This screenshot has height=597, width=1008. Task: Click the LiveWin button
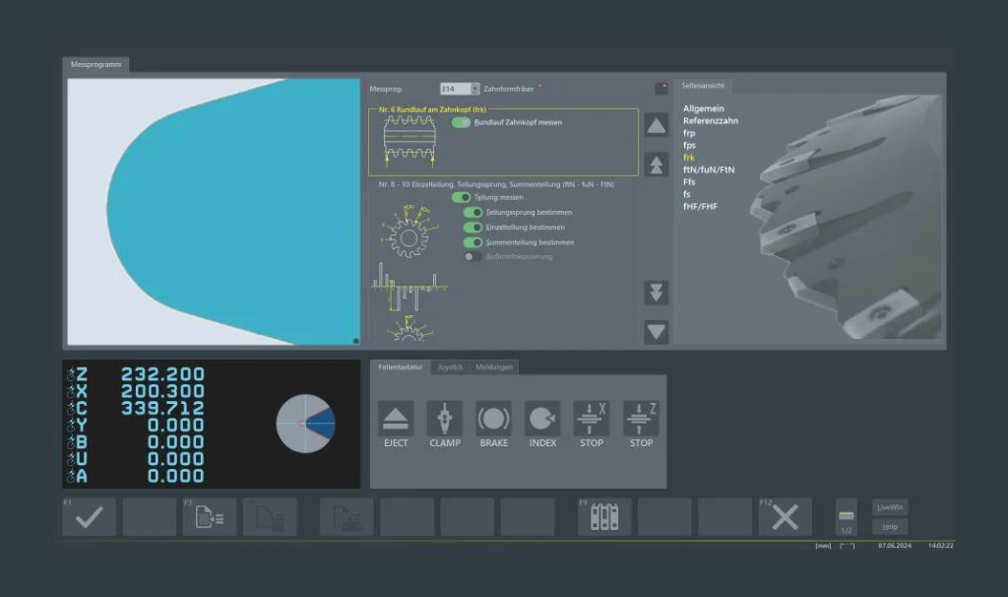tap(890, 507)
